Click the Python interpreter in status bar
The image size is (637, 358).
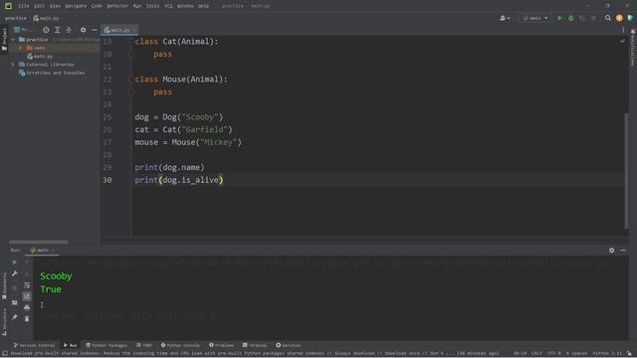[607, 354]
